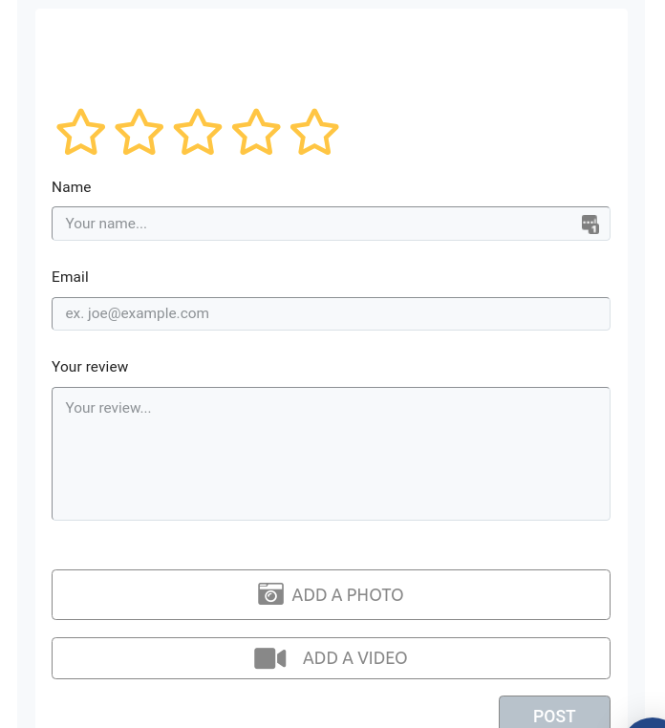Click the Email field label
665x728 pixels.
70,277
